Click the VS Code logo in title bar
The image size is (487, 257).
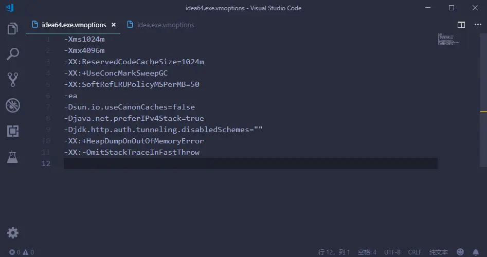tap(10, 8)
